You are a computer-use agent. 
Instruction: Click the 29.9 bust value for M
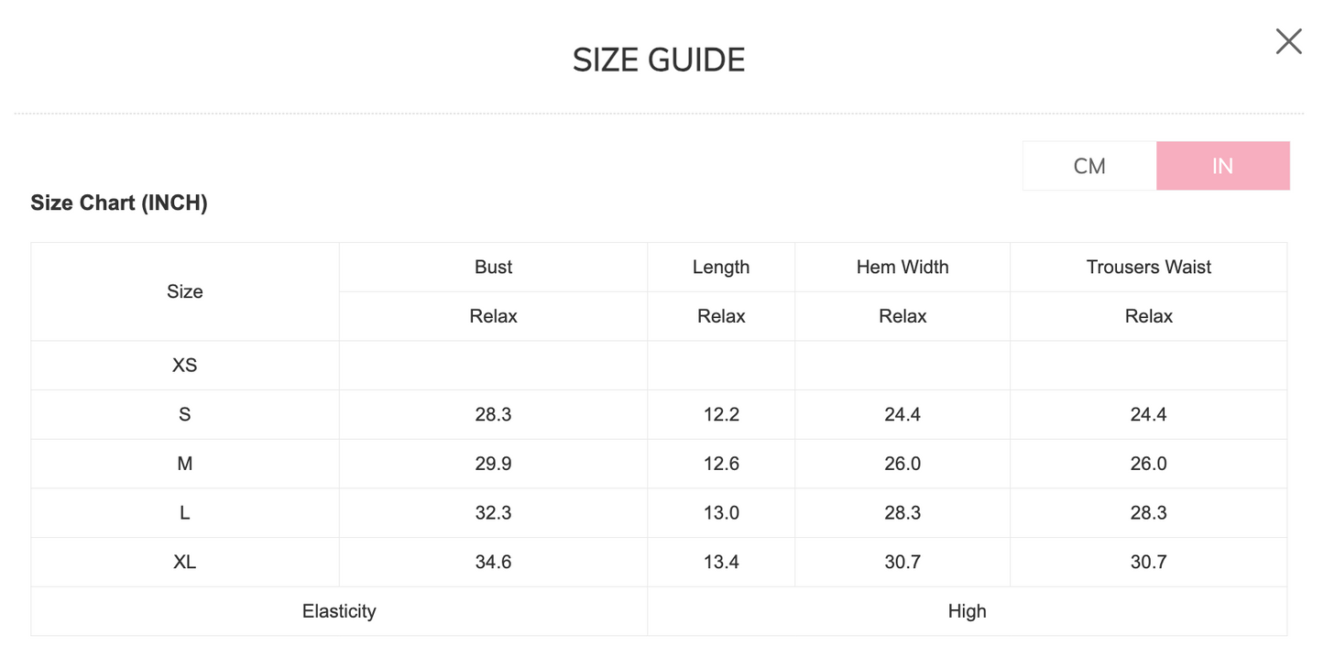(x=493, y=464)
